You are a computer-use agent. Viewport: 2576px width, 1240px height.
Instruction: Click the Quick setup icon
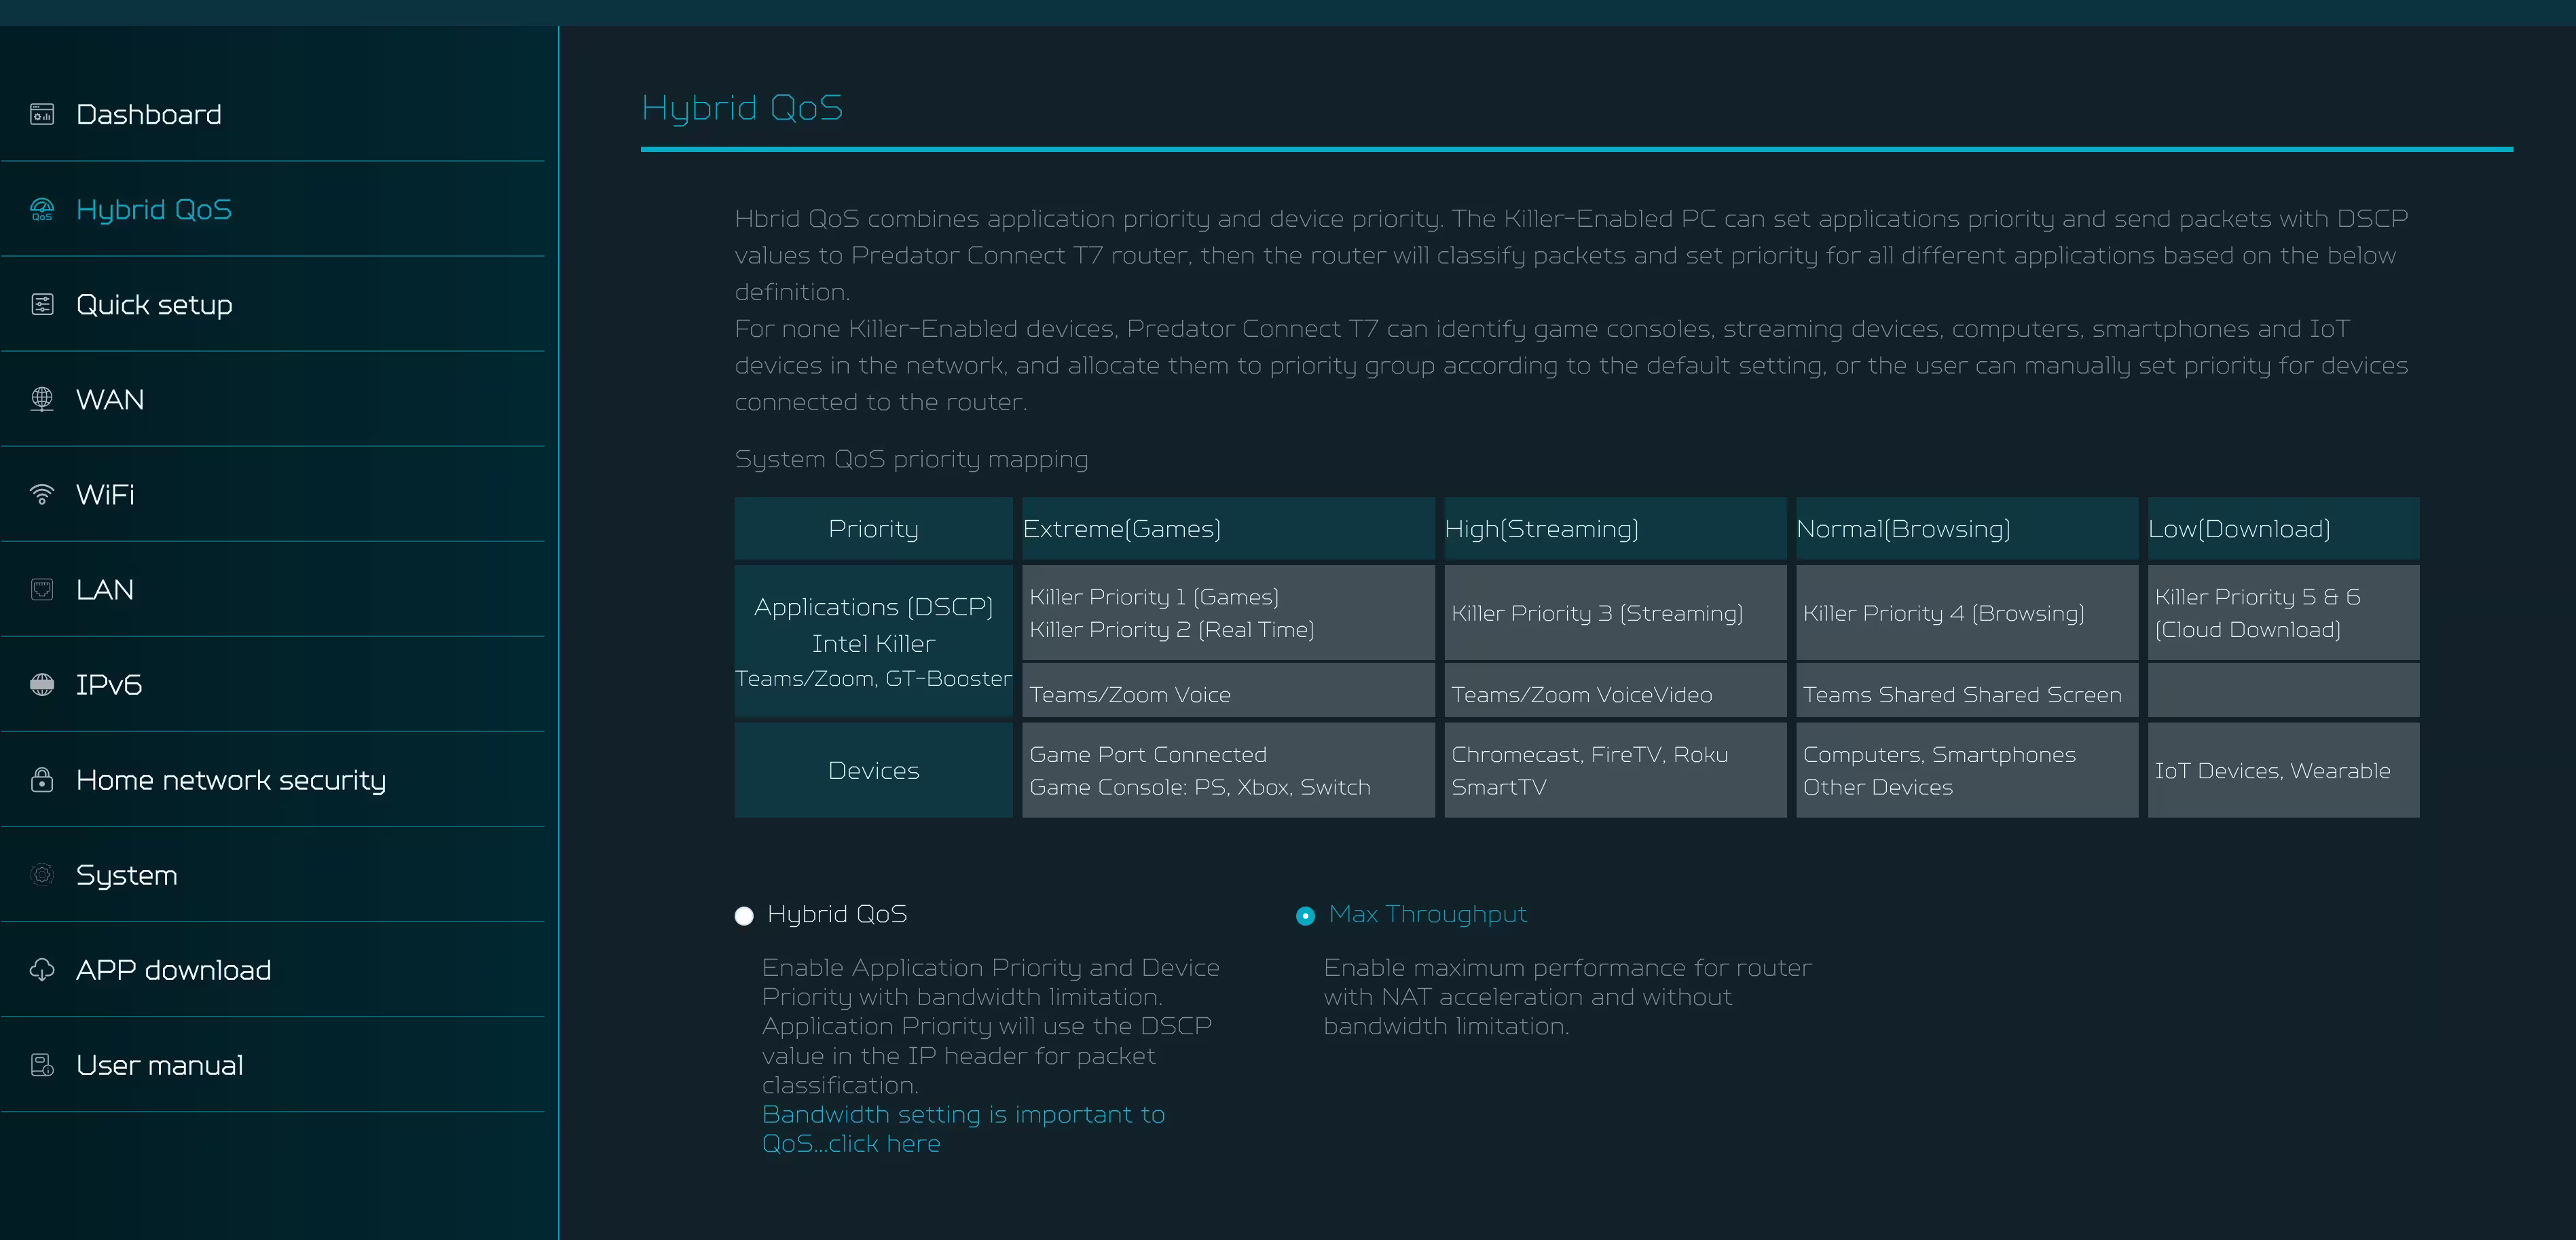(42, 304)
